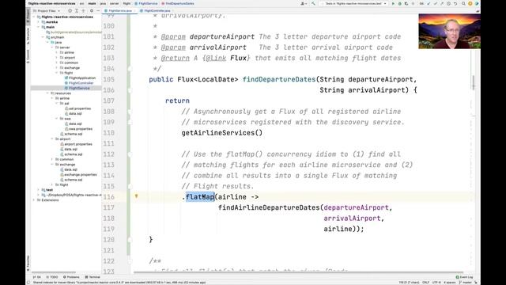Click the Select Opened File target icon
Screen dimensions: 506x285
[70, 10]
